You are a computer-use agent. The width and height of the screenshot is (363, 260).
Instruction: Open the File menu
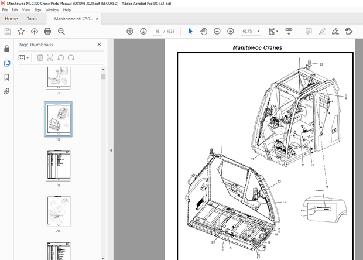[x=5, y=10]
